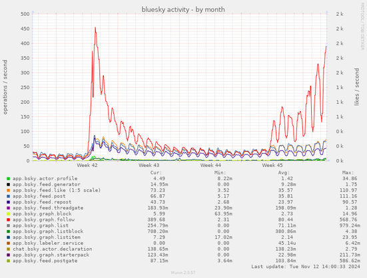Click the starterpack max value 211.73m
The image size is (367, 278).
350,255
